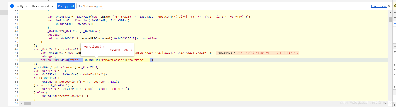Click line number 56 in the gutter
The height and width of the screenshot is (107, 396).
(x=17, y=82)
